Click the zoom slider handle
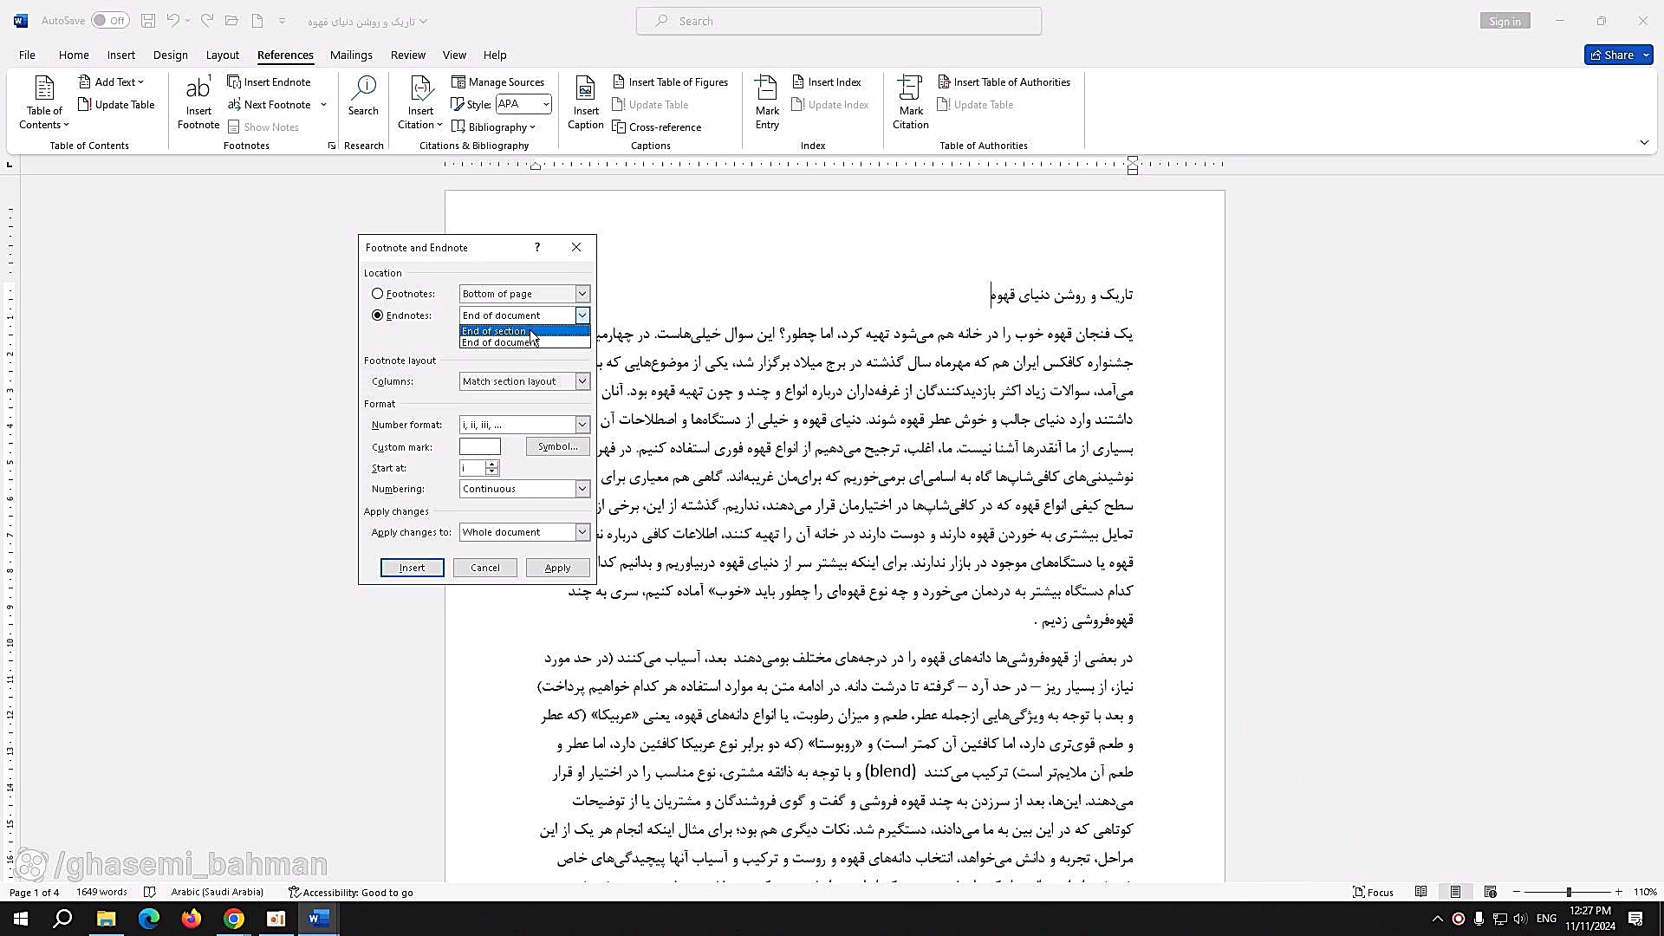 click(x=1569, y=892)
